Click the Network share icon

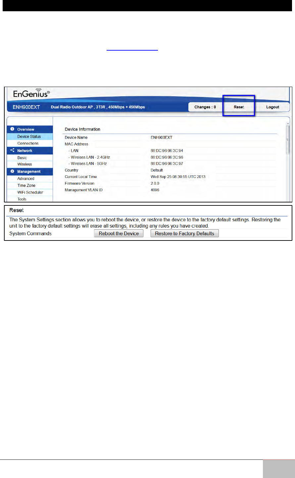12,151
